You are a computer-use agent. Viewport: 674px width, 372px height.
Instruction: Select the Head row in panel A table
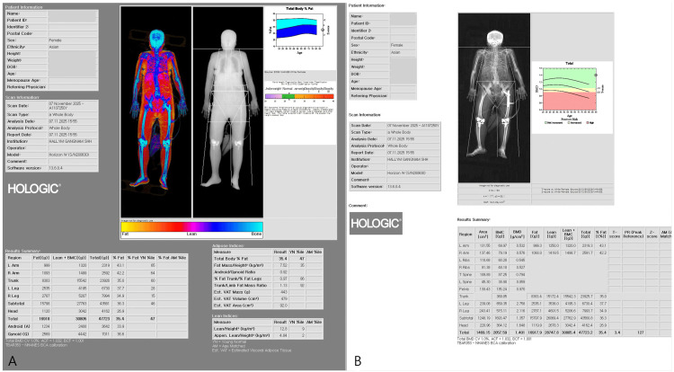97,311
